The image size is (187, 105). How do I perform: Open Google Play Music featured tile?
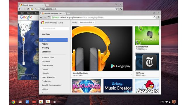click(102, 49)
